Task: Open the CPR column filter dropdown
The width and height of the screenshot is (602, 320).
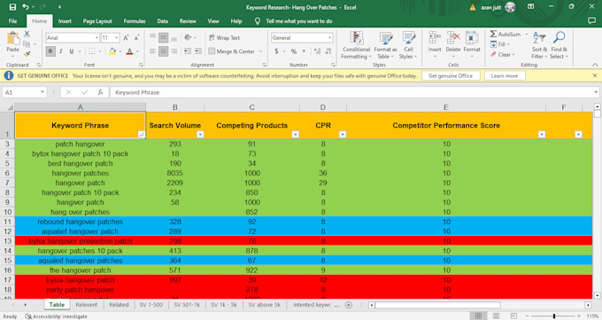Action: point(343,134)
